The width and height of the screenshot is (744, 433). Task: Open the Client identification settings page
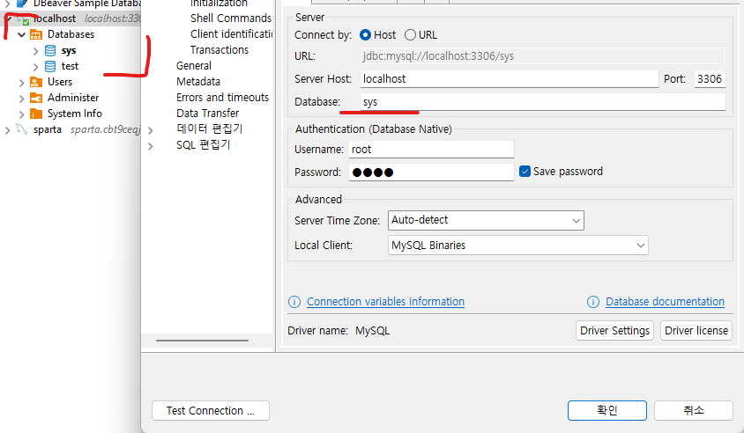coord(232,34)
